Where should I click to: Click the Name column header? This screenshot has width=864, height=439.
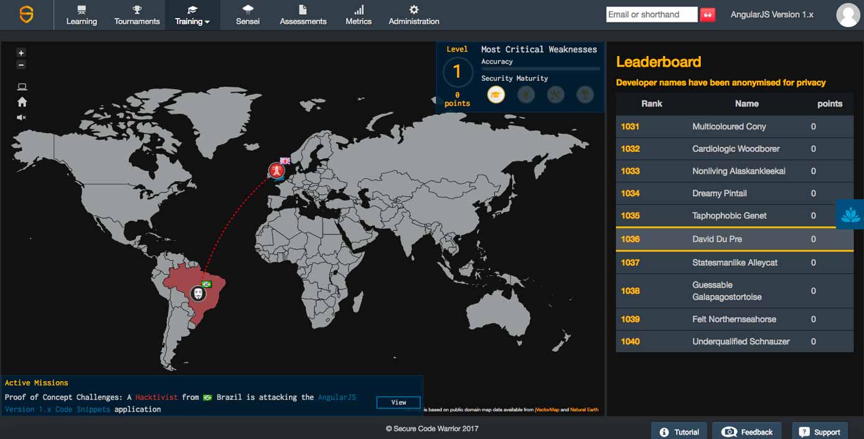[x=746, y=104]
